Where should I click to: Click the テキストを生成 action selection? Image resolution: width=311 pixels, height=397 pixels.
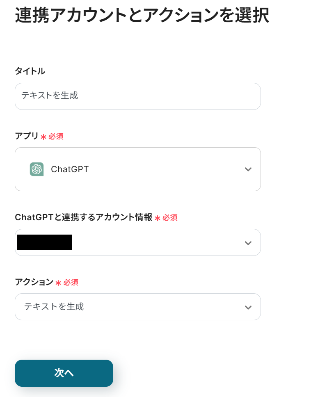click(x=54, y=307)
